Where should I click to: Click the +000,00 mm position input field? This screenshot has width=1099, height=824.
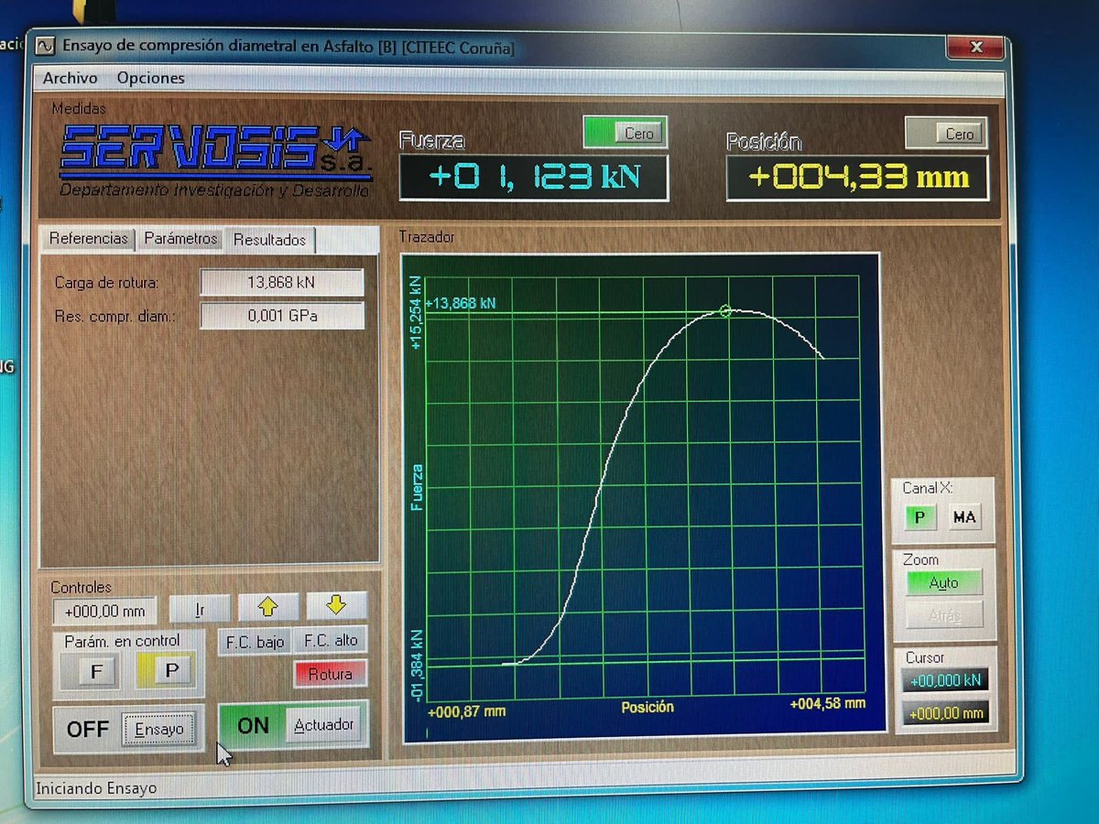[105, 611]
